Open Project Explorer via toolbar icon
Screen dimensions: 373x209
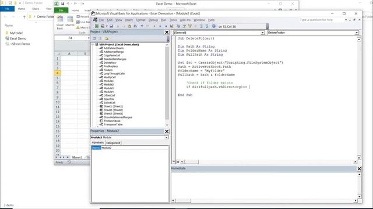[178, 26]
